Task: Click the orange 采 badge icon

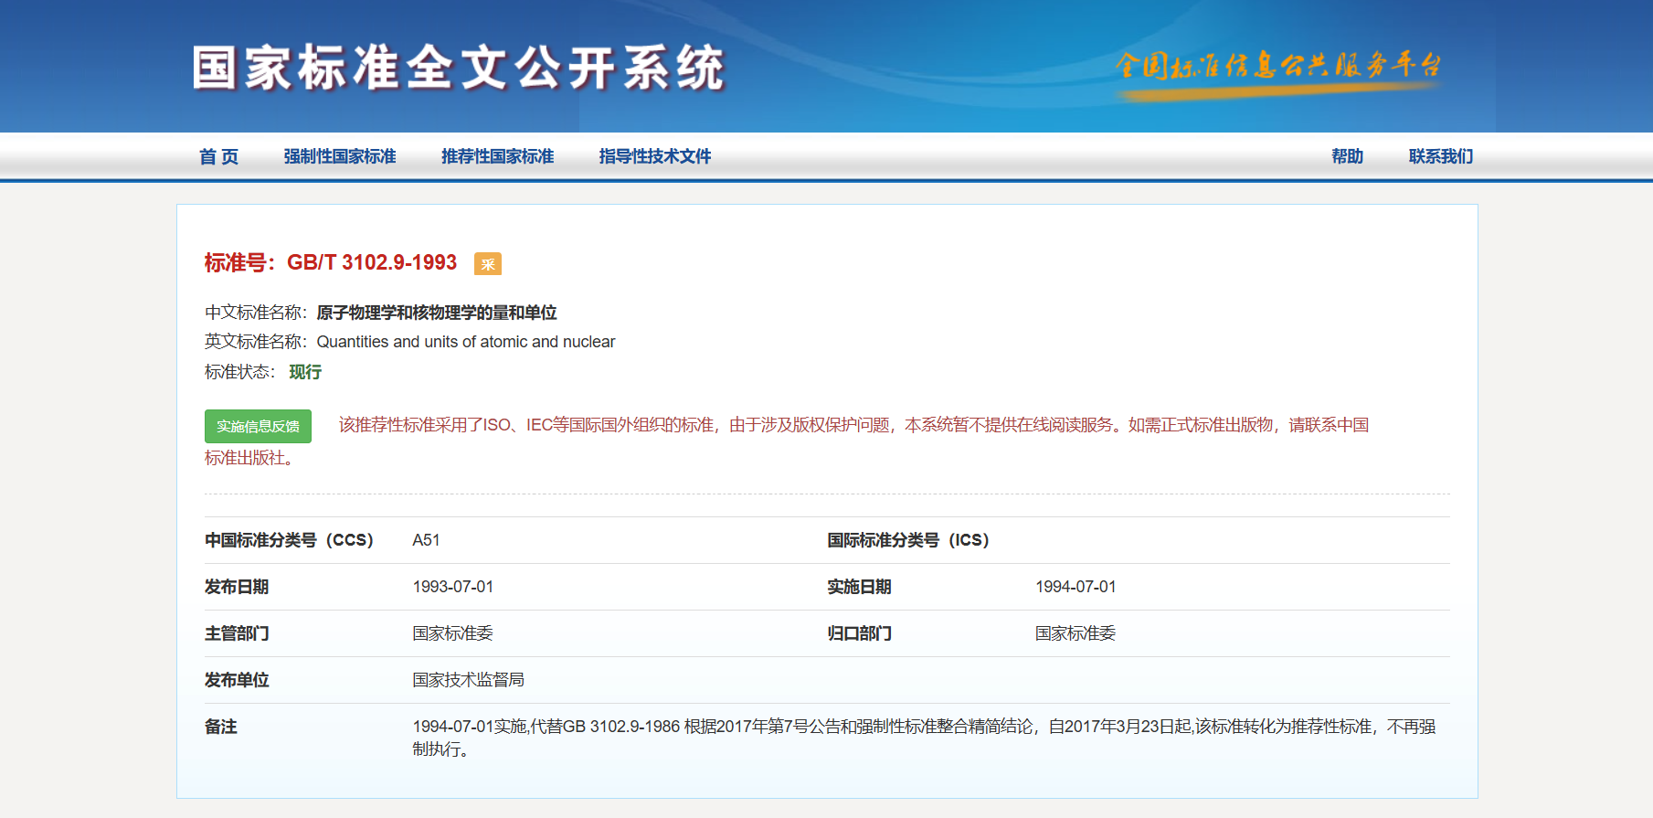Action: click(487, 264)
